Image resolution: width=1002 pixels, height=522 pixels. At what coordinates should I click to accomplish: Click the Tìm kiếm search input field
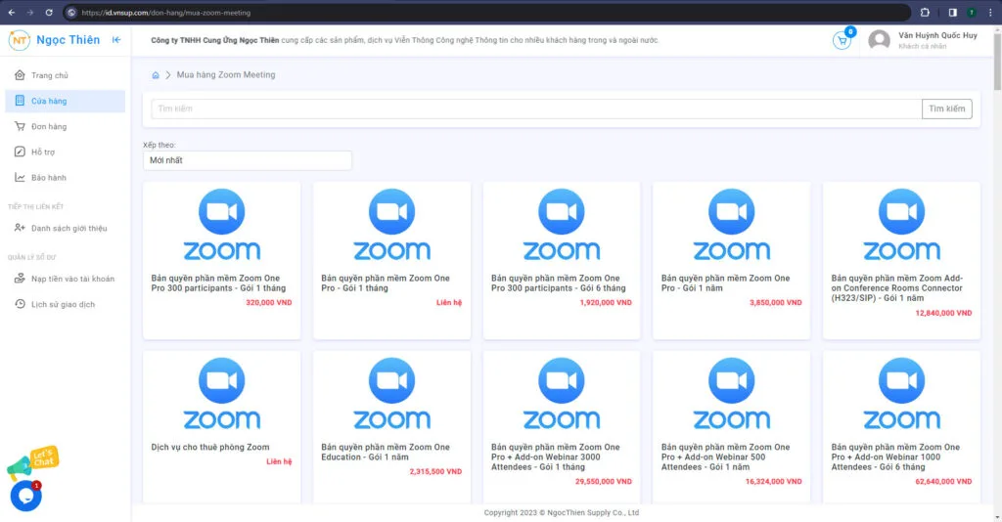click(536, 109)
